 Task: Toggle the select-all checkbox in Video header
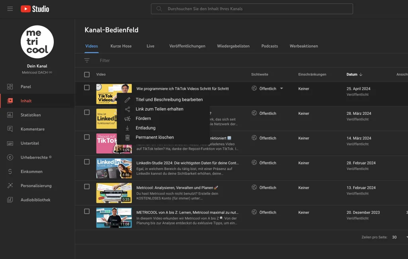pyautogui.click(x=87, y=74)
